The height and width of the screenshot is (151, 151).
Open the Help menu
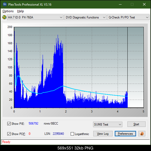point(20,11)
